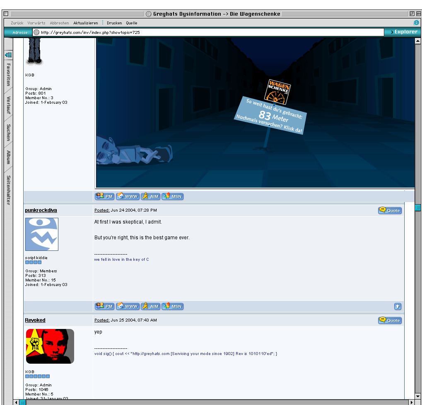
Task: Open the Album sidebar tab
Action: click(9, 157)
